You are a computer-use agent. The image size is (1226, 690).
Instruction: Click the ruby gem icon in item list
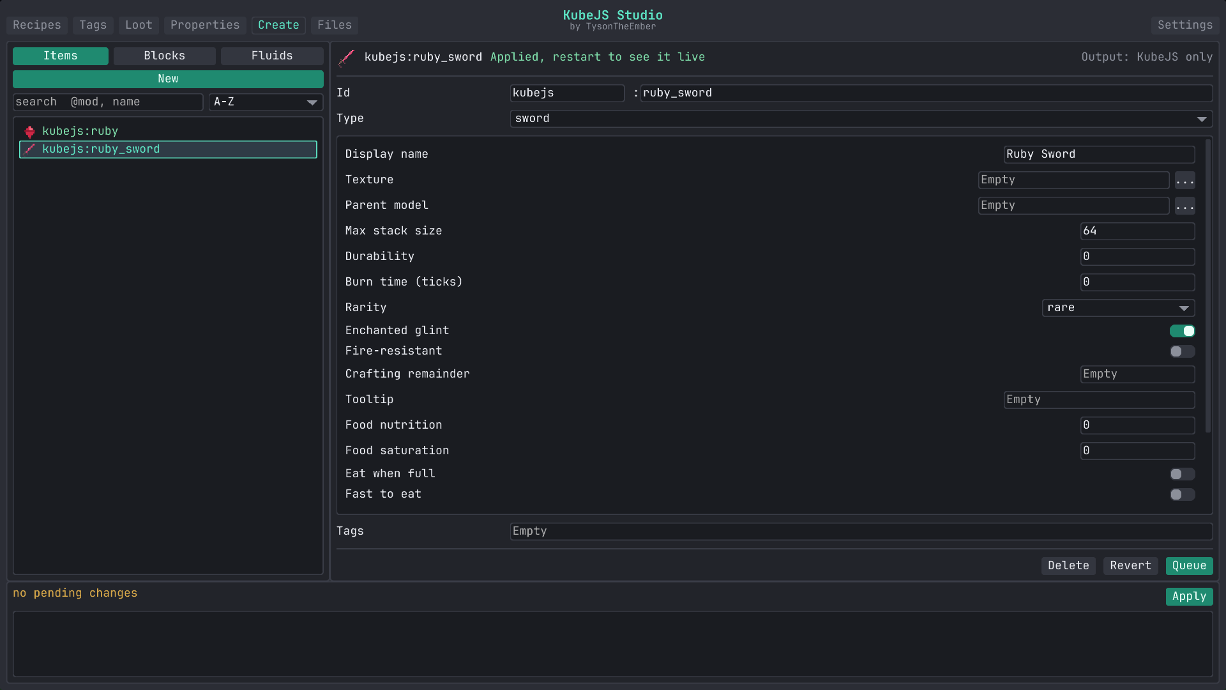29,132
